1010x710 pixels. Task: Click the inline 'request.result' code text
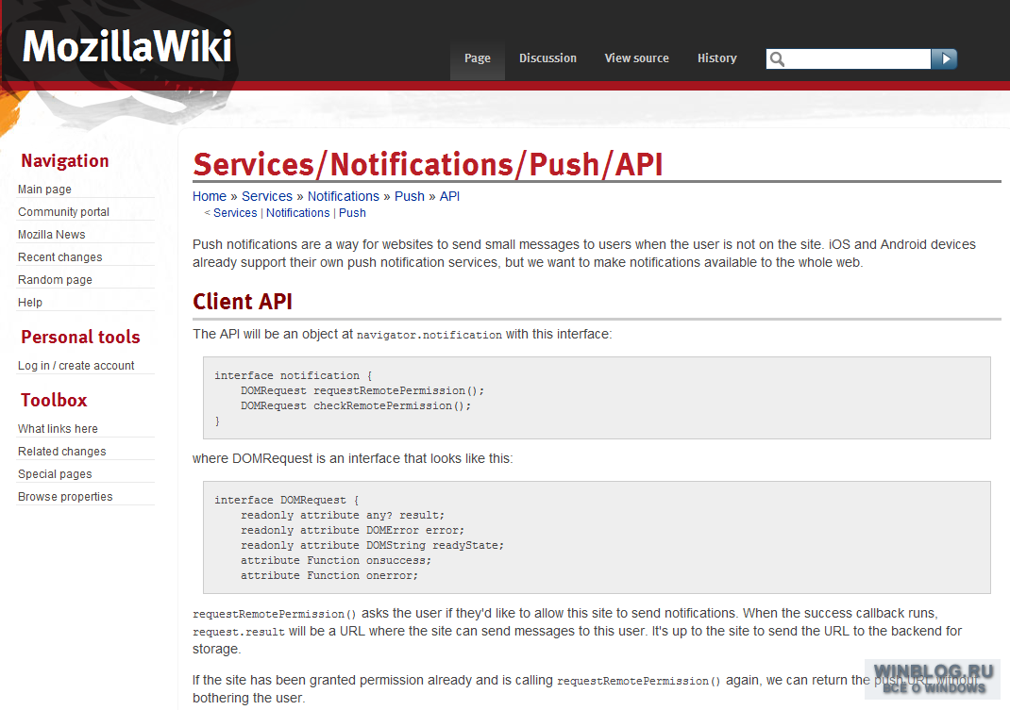point(238,632)
